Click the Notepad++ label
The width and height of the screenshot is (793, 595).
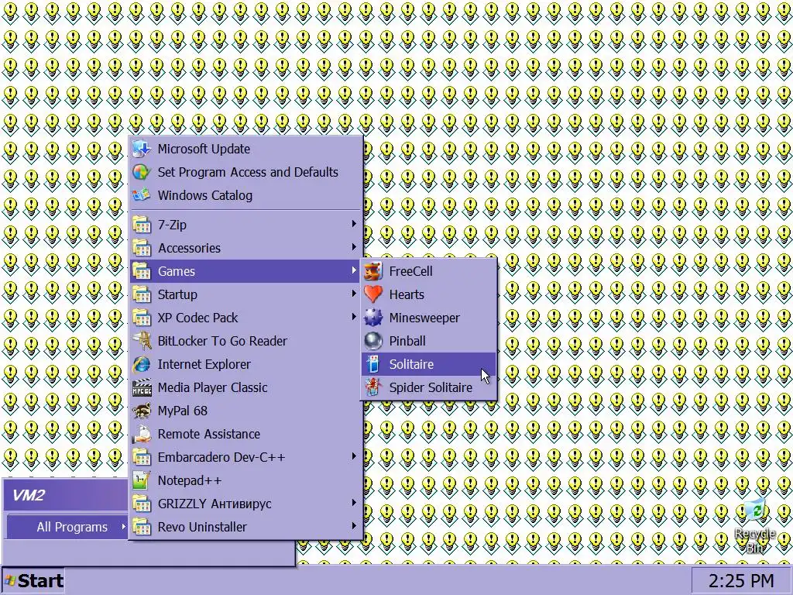(189, 480)
